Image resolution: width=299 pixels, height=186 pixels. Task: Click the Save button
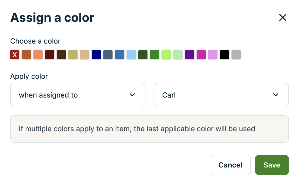click(x=272, y=165)
